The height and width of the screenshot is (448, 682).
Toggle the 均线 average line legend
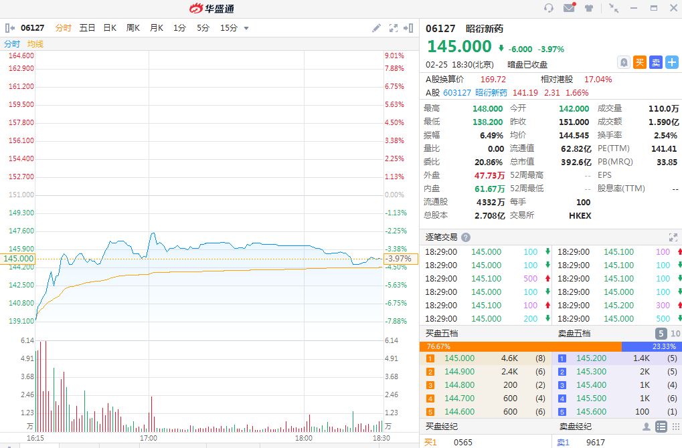point(35,44)
